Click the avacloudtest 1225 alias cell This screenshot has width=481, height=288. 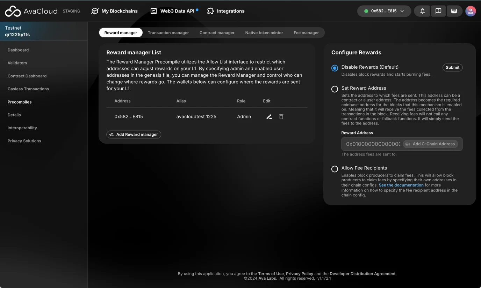[x=196, y=117]
